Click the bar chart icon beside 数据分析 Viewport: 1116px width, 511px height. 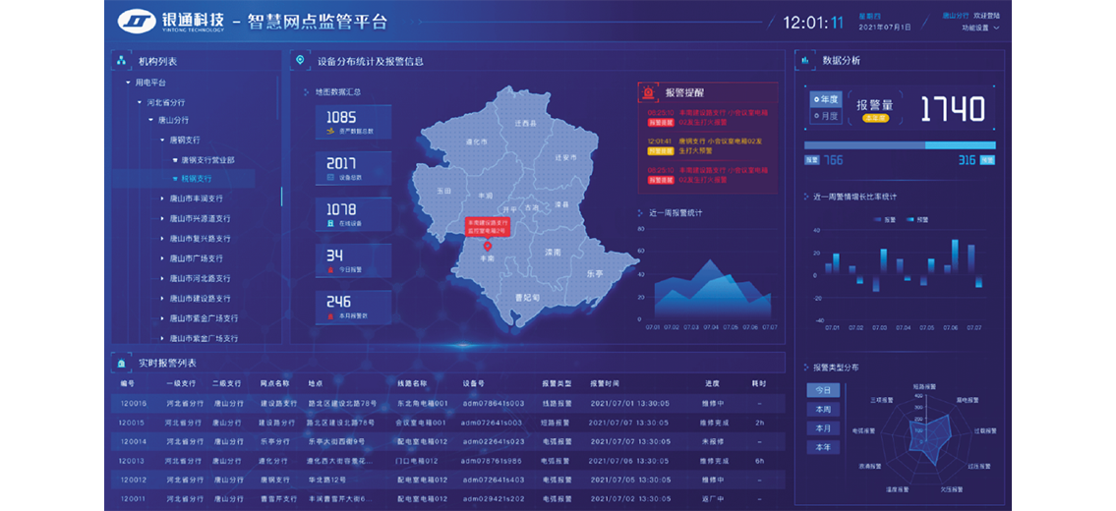805,60
